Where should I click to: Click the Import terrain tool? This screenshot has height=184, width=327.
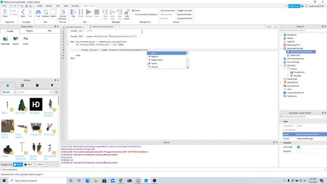coord(15,39)
